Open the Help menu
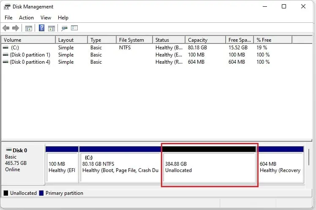Screen dimensions: 316x210 pos(63,18)
